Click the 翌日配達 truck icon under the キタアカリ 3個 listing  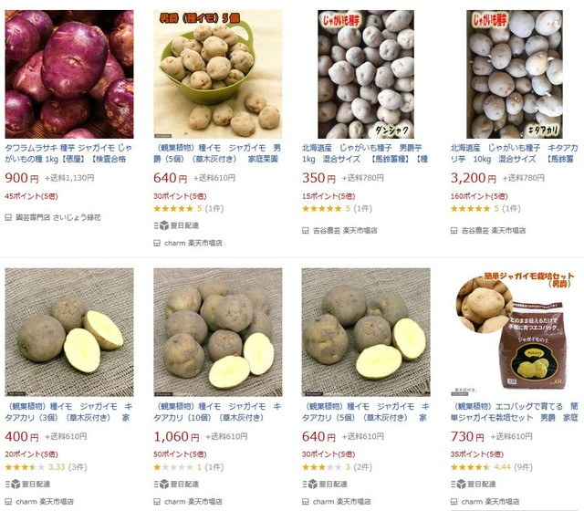pos(13,484)
